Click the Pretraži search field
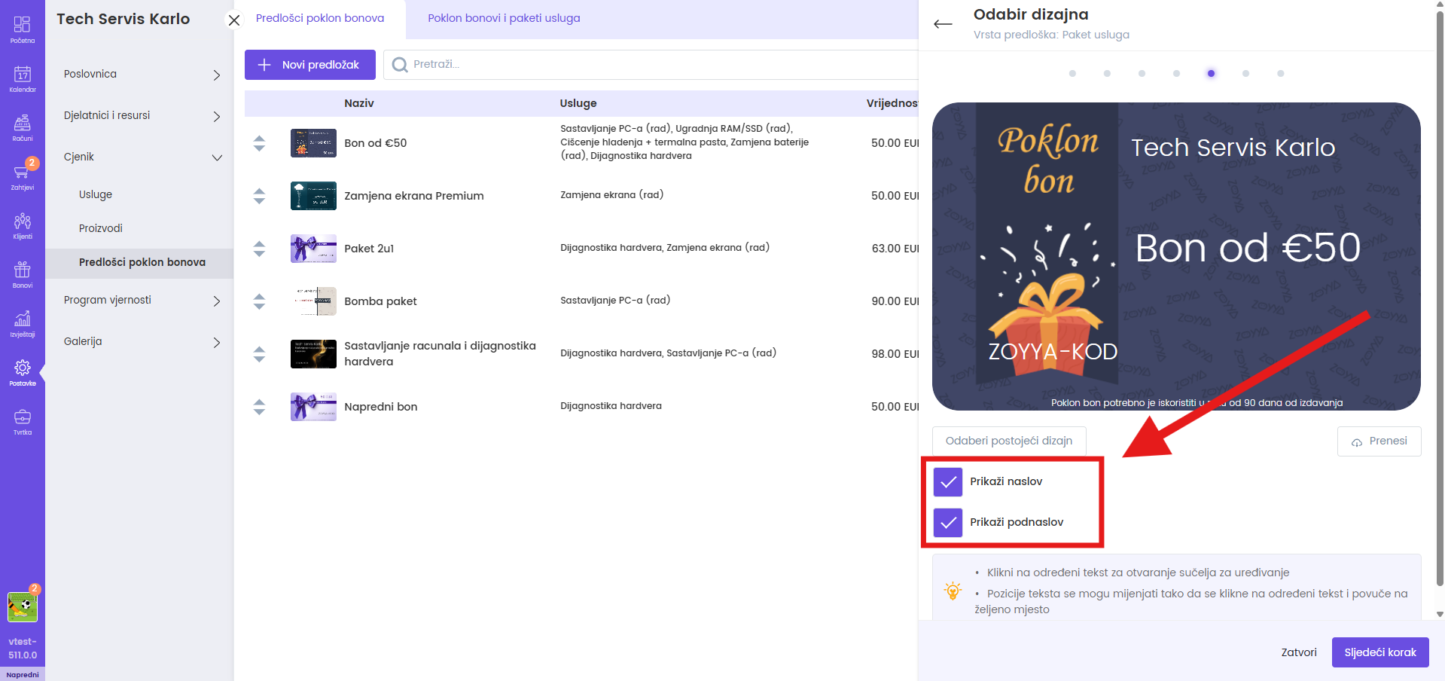The width and height of the screenshot is (1445, 681). tap(648, 65)
